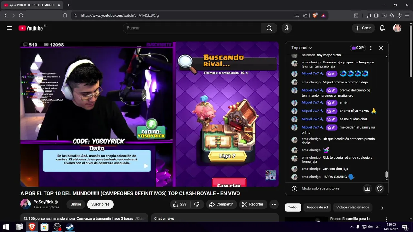The image size is (413, 232).
Task: Select the Todos filter chip
Action: click(293, 207)
